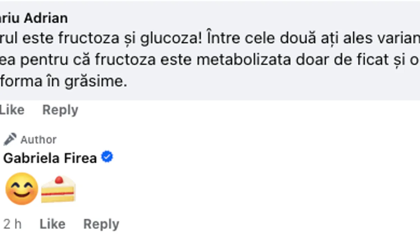Click the blue verified checkmark badge

point(107,157)
